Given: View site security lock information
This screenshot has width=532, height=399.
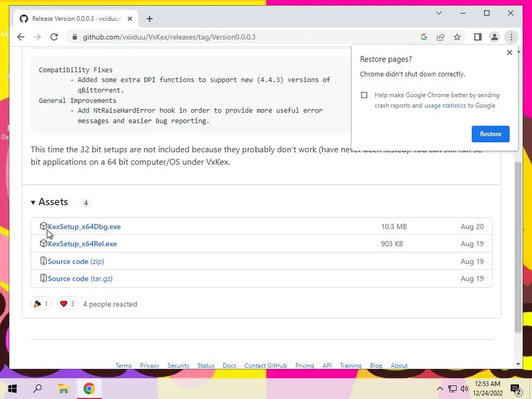Looking at the screenshot, I should tap(75, 37).
